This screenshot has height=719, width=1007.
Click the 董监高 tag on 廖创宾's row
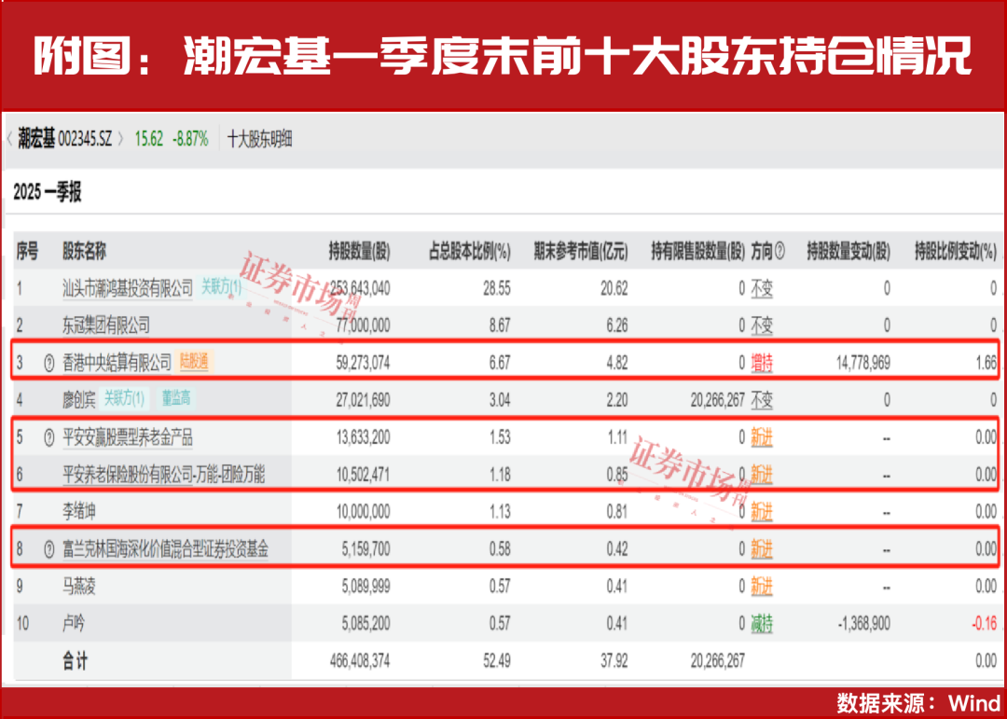pyautogui.click(x=175, y=399)
